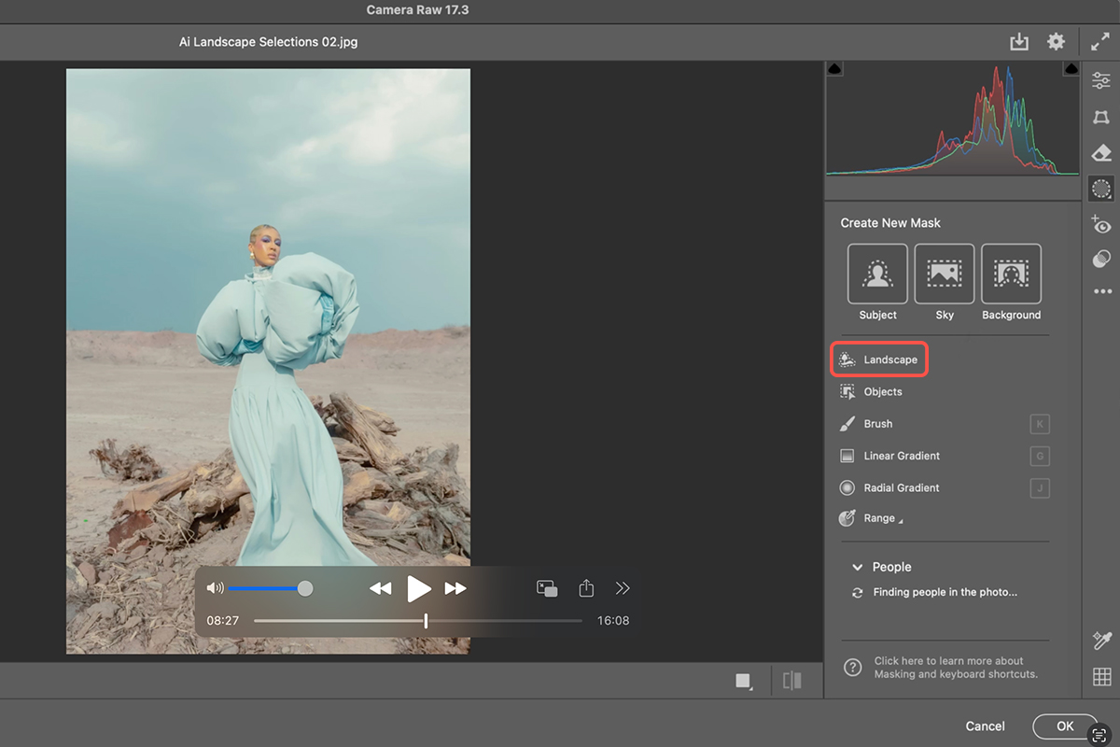
Task: Toggle the shadow clipping warning in histogram
Action: click(x=835, y=70)
